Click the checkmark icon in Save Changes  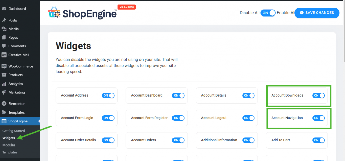point(302,13)
